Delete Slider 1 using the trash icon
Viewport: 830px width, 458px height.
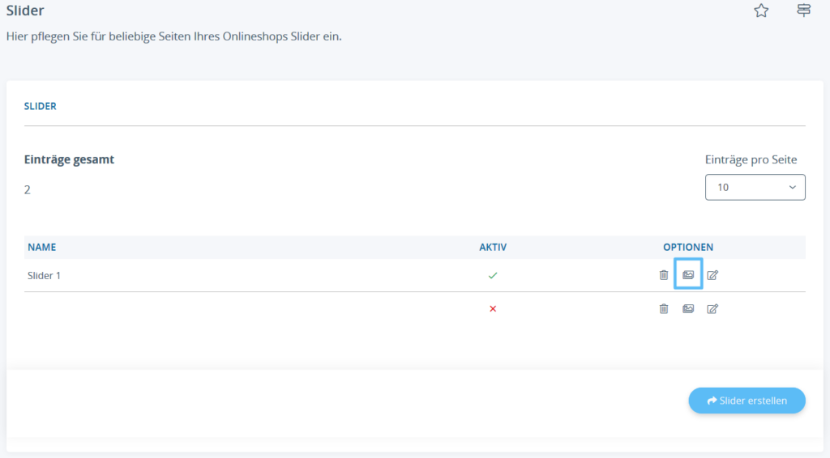tap(664, 275)
